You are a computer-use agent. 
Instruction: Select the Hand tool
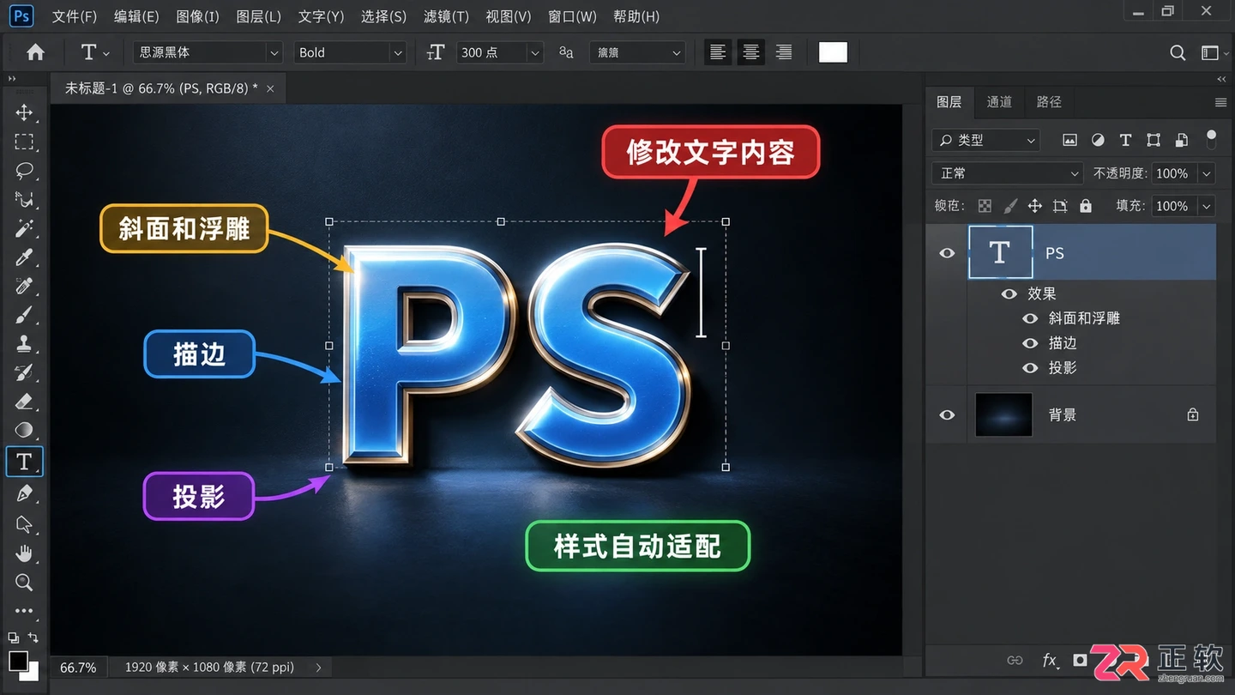(x=24, y=553)
